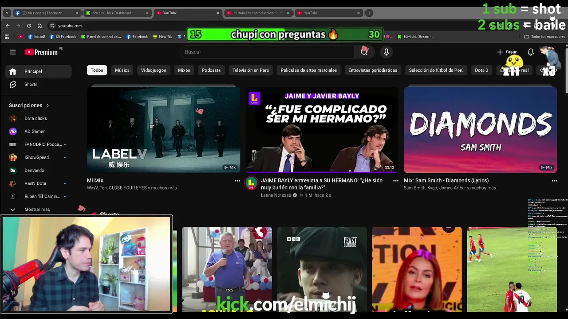
Task: Open Shorts in sidebar
Action: tap(39, 84)
